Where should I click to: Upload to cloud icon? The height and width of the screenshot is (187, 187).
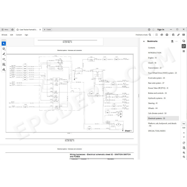[162, 35]
